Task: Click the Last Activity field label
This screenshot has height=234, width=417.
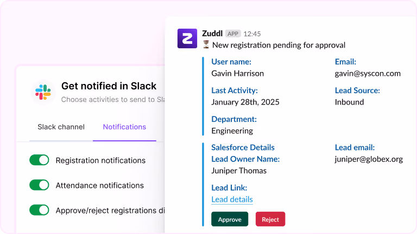Action: (x=235, y=90)
